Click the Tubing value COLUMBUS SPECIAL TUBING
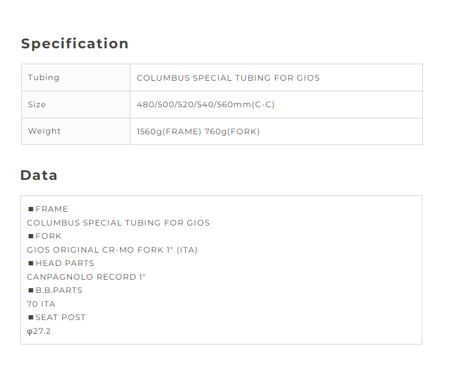Image resolution: width=459 pixels, height=389 pixels. pos(228,78)
